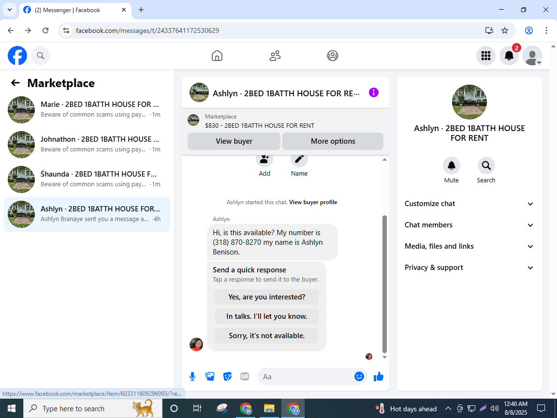Click the large Ashlyn listing thumbnail
The image size is (557, 418).
point(469,102)
